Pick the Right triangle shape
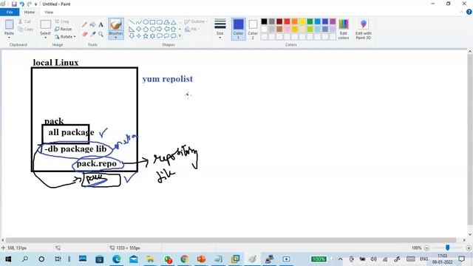Image resolution: width=473 pixels, height=266 pixels. click(x=132, y=30)
